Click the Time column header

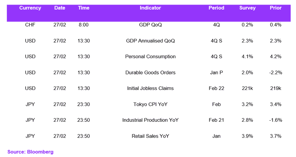[x=84, y=8]
